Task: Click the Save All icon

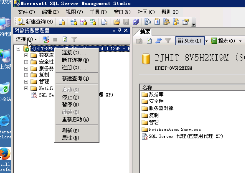Action: (x=136, y=22)
